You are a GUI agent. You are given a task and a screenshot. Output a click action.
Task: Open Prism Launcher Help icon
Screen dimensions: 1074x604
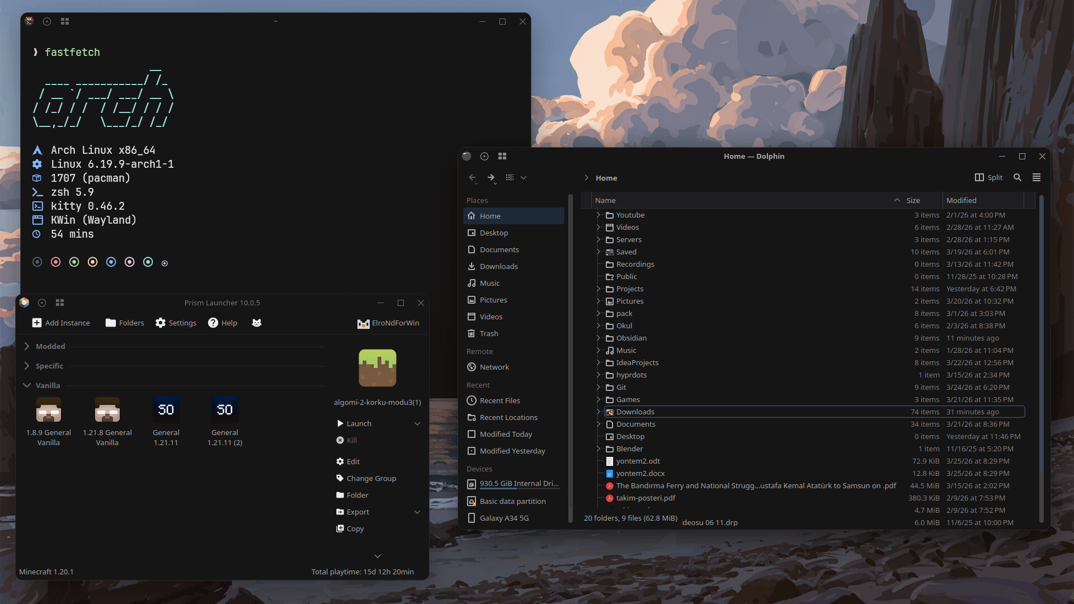pos(213,323)
